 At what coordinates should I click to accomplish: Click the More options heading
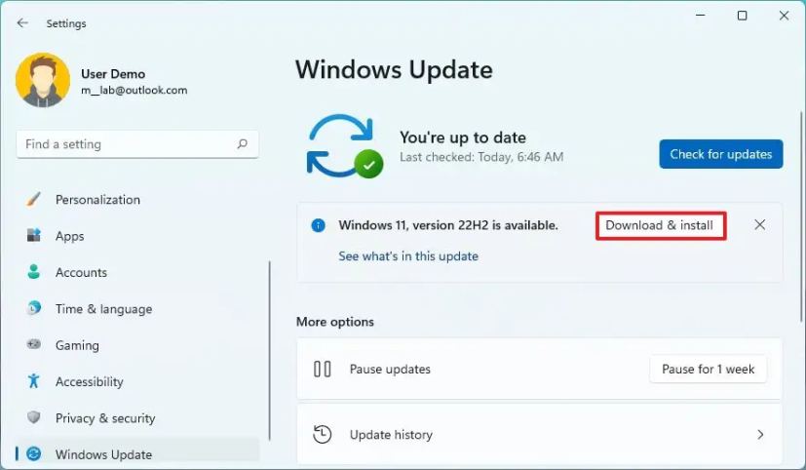[334, 322]
